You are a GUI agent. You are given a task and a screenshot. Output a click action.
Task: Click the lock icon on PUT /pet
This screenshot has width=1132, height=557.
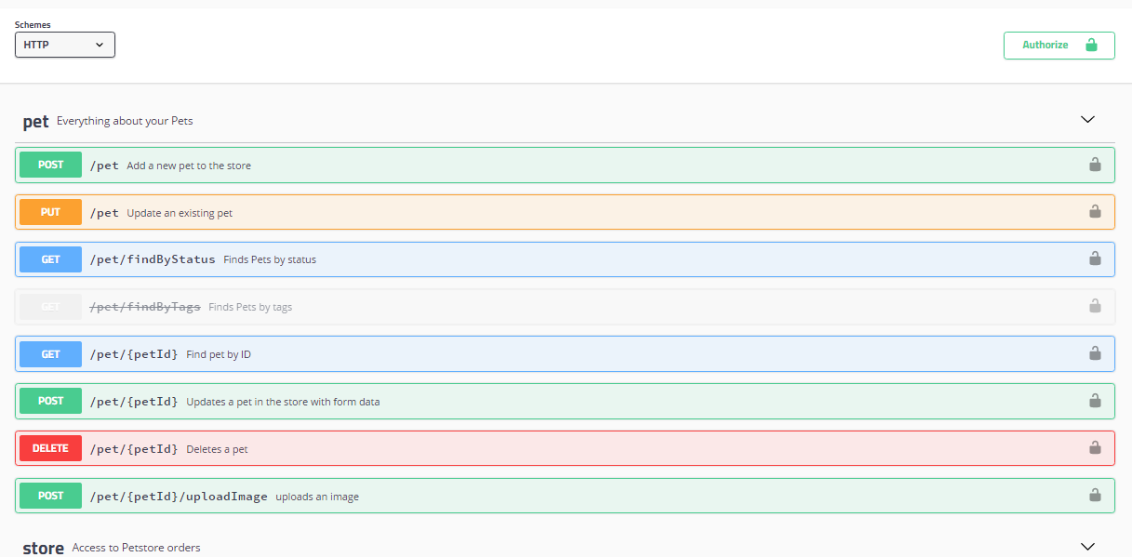point(1095,212)
